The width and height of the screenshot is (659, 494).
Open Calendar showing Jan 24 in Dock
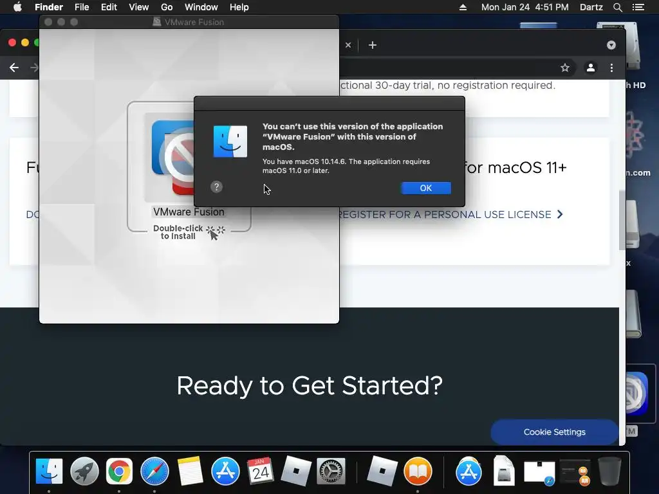260,471
